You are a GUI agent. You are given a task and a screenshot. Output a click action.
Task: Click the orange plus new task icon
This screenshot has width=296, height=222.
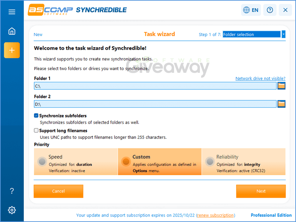point(12,50)
